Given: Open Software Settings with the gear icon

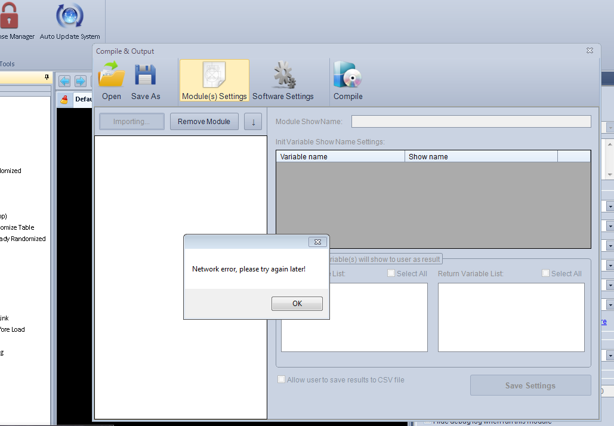Looking at the screenshot, I should (283, 81).
